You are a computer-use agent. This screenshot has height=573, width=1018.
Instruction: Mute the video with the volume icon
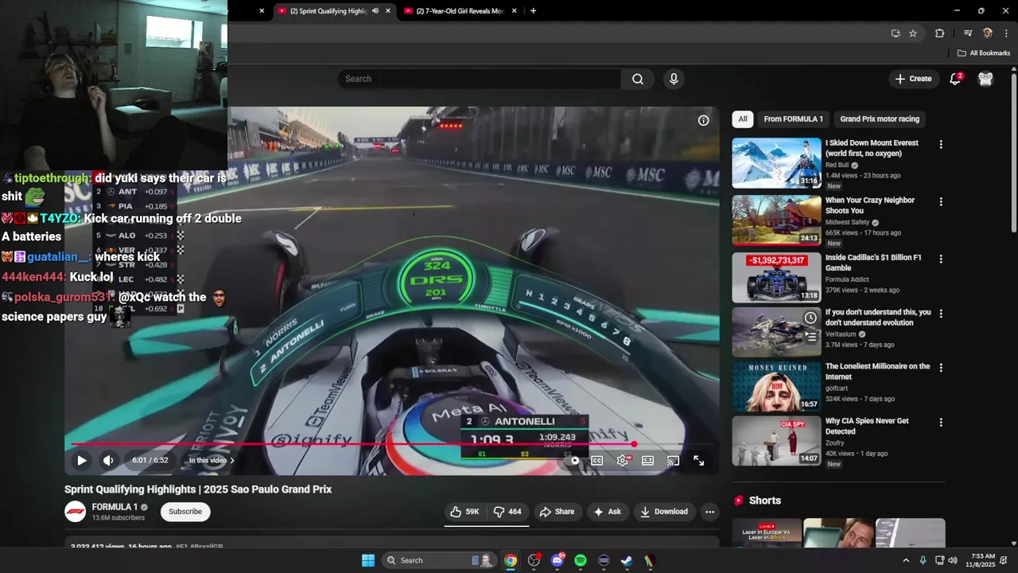[x=108, y=460]
